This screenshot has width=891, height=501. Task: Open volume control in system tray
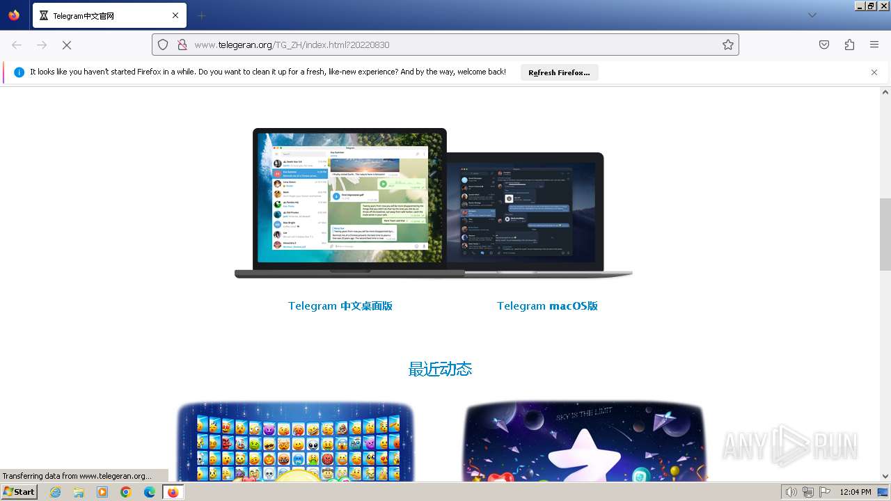pyautogui.click(x=791, y=492)
